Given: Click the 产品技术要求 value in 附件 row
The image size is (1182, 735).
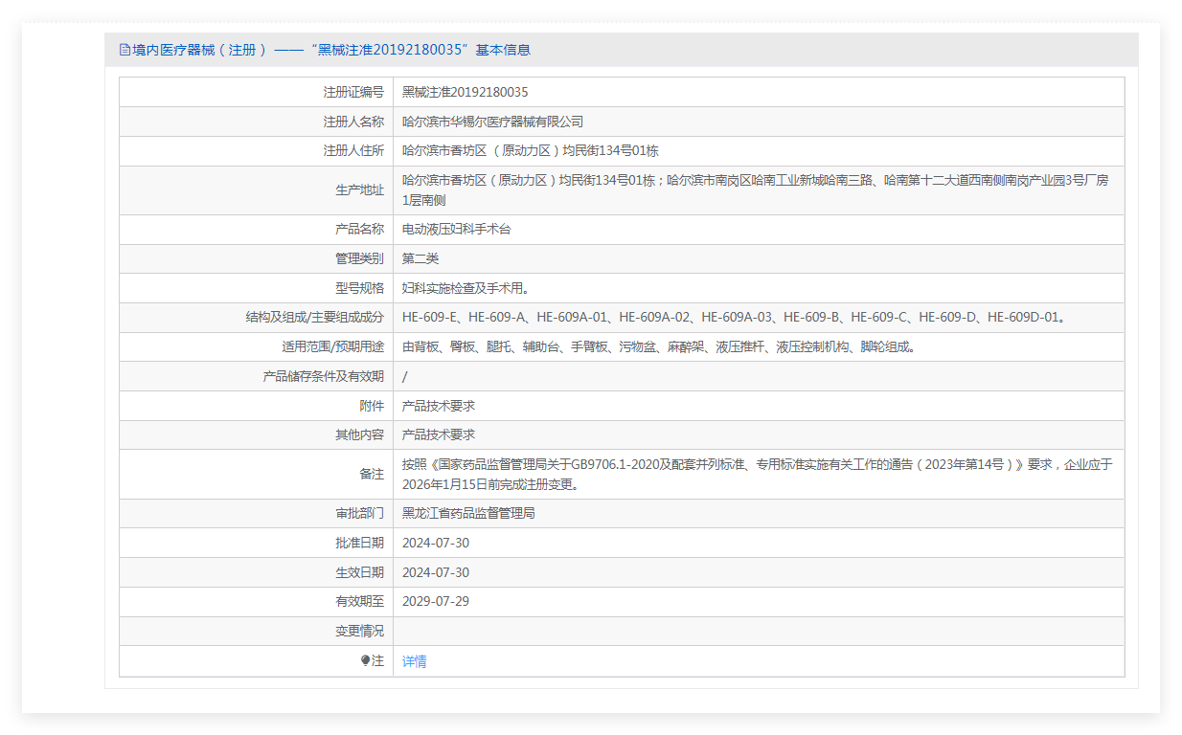Looking at the screenshot, I should pos(439,406).
